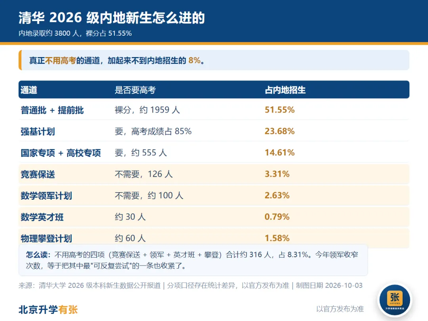The image size is (428, 321).
Task: Click the 是否要高考 column header
Action: tap(135, 90)
